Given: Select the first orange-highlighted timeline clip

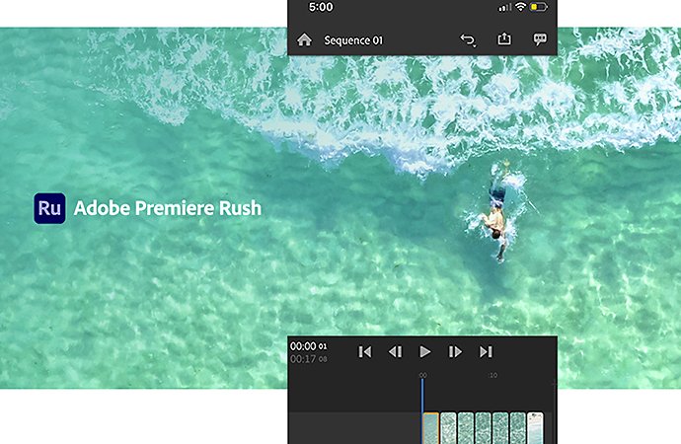Looking at the screenshot, I should point(431,428).
